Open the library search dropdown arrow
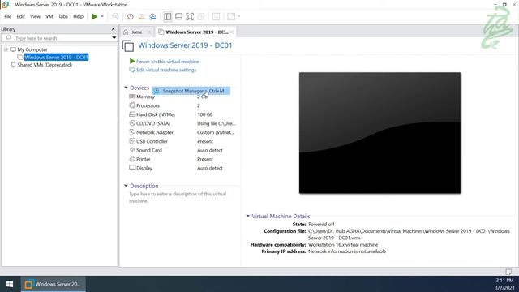 114,38
